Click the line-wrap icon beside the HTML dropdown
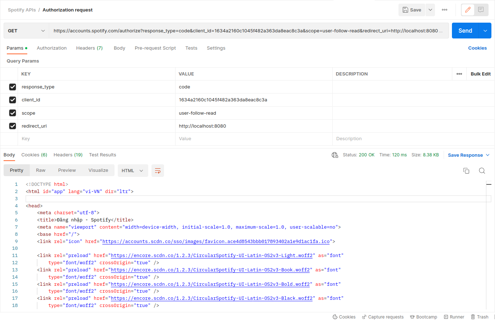The height and width of the screenshot is (321, 495). [x=158, y=170]
